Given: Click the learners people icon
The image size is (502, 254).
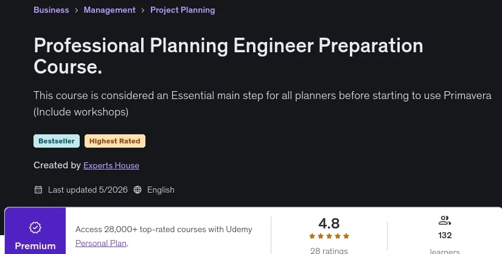Looking at the screenshot, I should [x=445, y=221].
